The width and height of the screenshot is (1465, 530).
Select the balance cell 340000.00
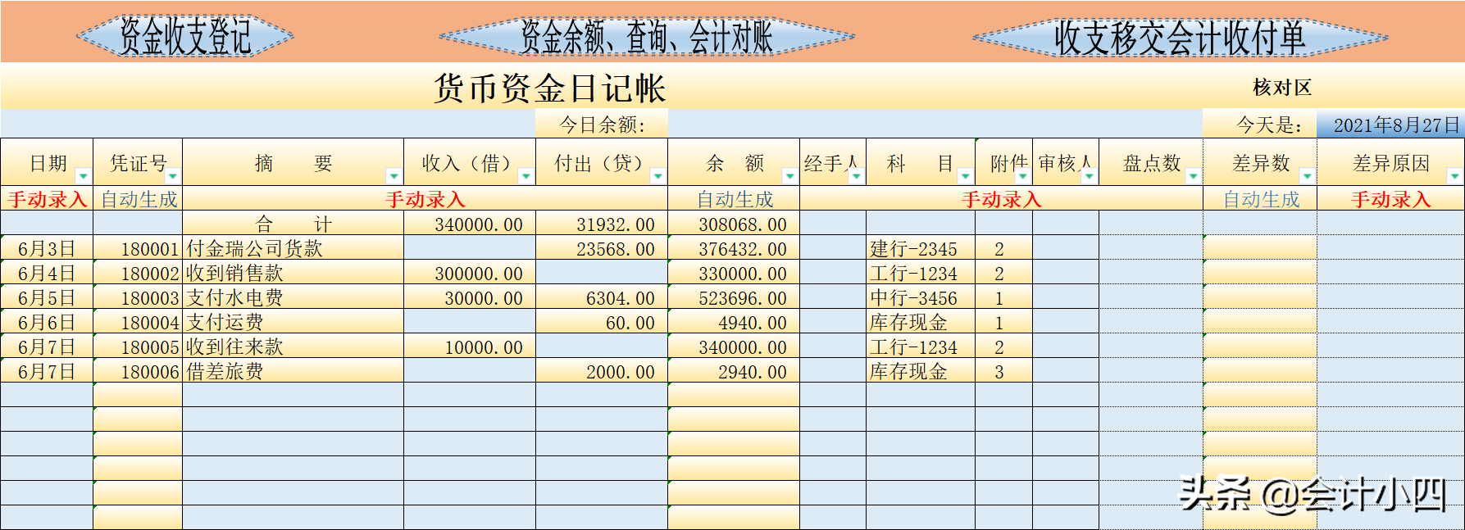pyautogui.click(x=734, y=347)
